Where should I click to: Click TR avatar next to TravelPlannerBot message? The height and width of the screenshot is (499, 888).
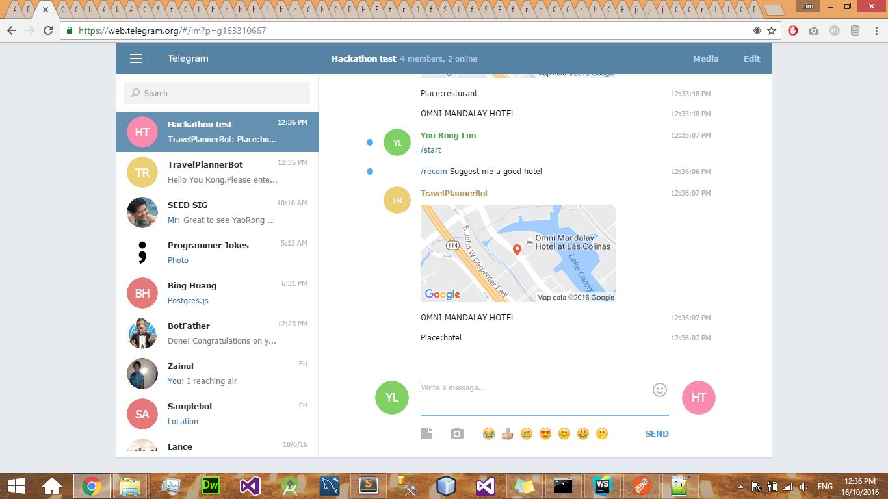[397, 200]
